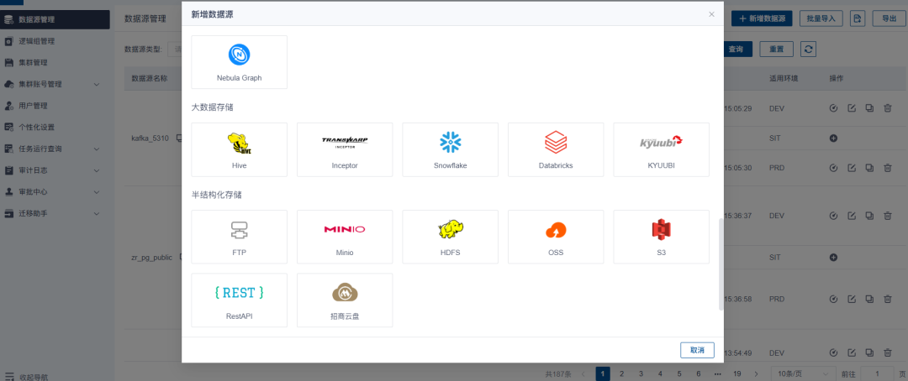The width and height of the screenshot is (908, 381).
Task: Select the OSS data source card
Action: (556, 237)
